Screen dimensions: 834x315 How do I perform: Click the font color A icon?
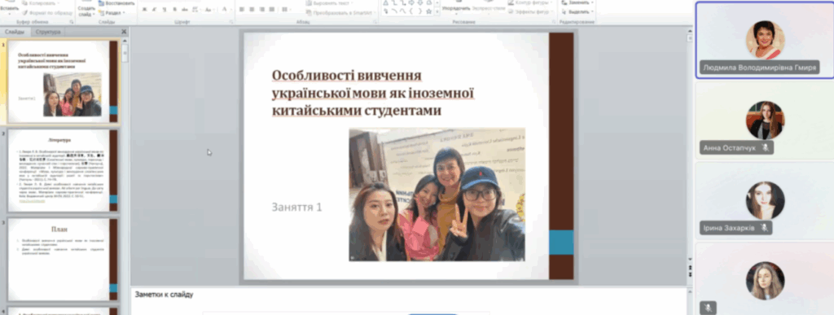coord(224,10)
